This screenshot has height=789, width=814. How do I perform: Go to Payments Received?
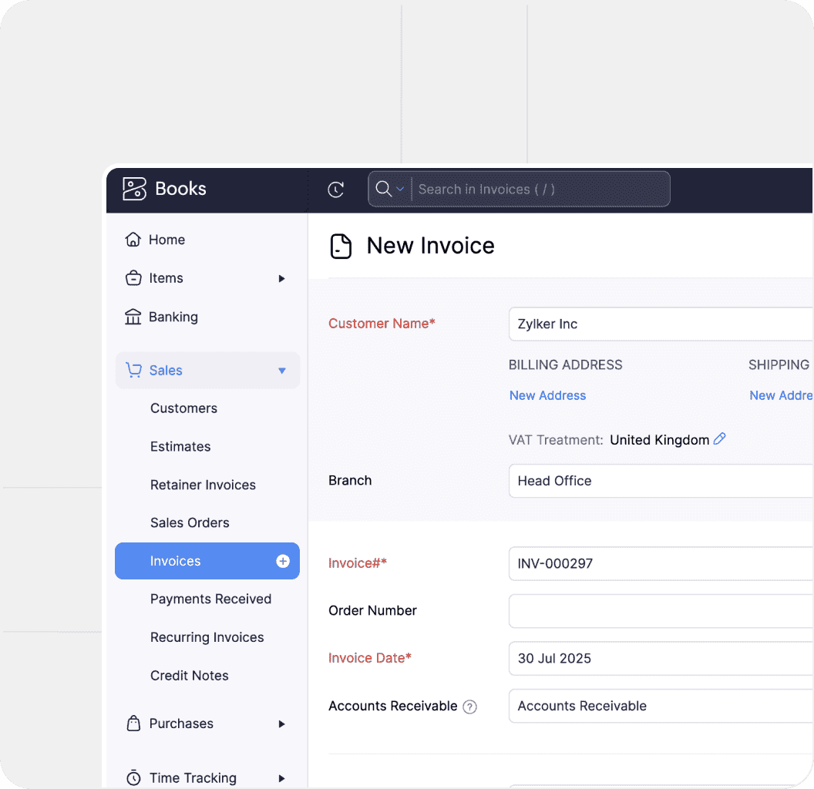pyautogui.click(x=210, y=599)
